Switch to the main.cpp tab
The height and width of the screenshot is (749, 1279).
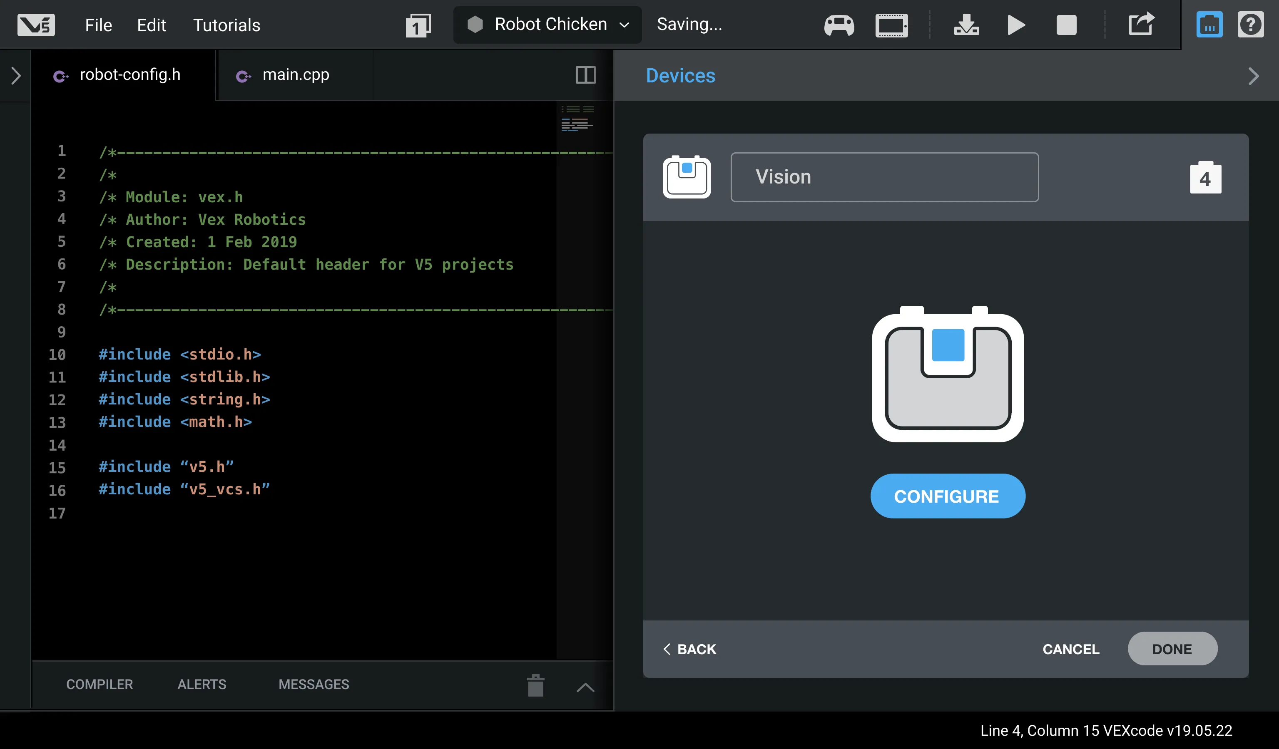click(295, 75)
